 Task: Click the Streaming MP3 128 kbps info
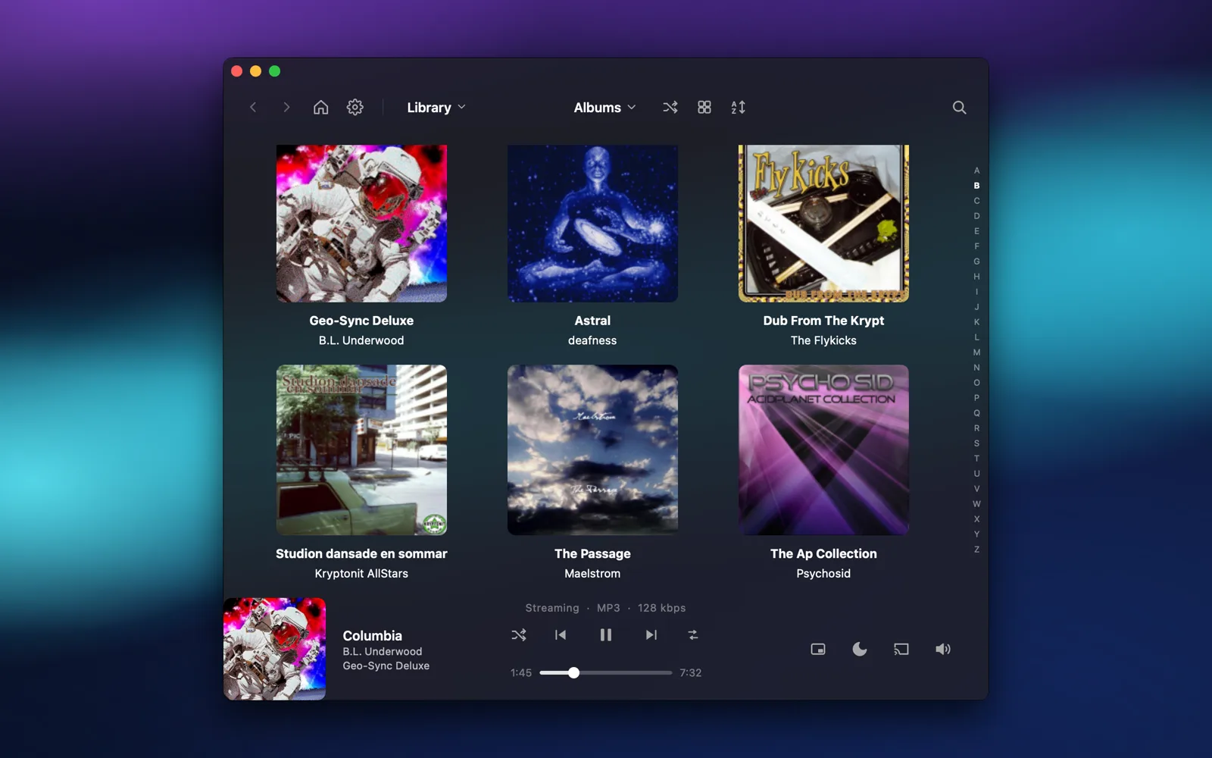coord(606,608)
